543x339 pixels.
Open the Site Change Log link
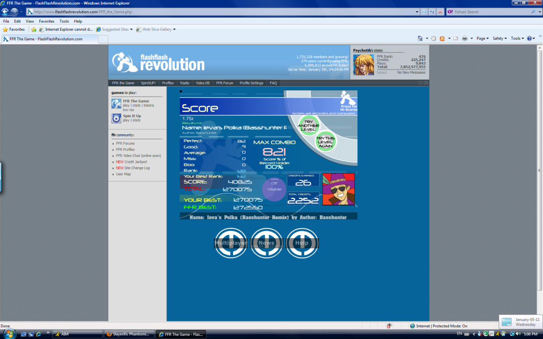pyautogui.click(x=136, y=168)
